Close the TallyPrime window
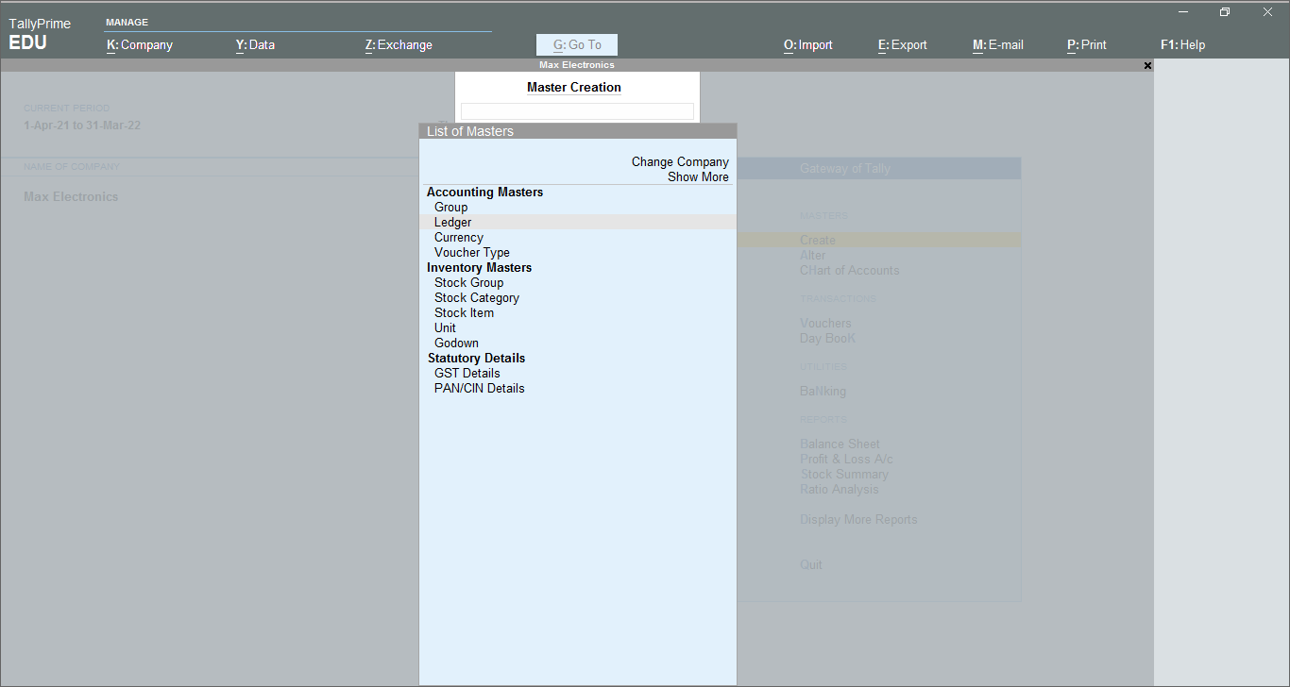The width and height of the screenshot is (1290, 687). (1267, 11)
